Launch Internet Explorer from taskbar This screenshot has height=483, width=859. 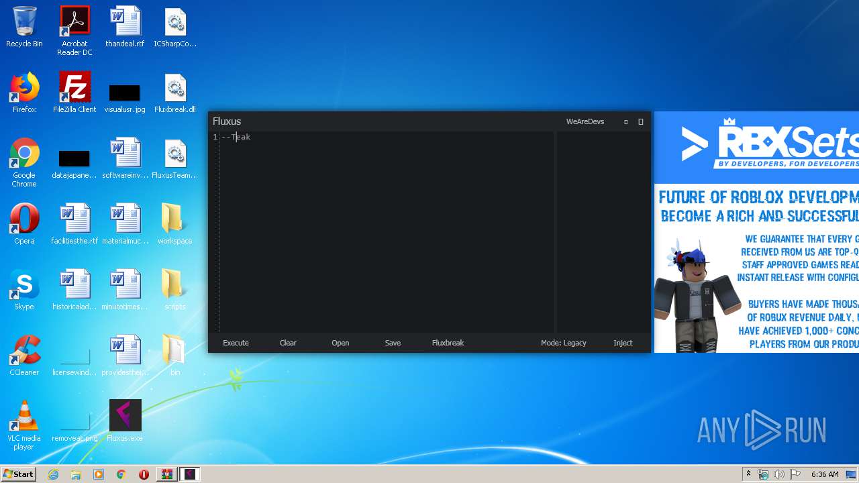(x=53, y=474)
